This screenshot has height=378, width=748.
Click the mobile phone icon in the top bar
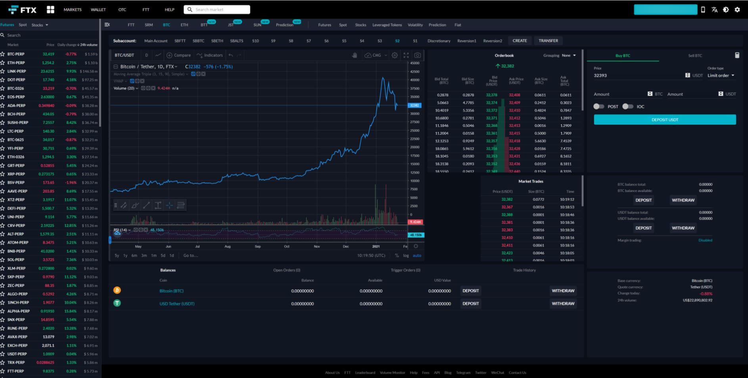click(x=703, y=10)
